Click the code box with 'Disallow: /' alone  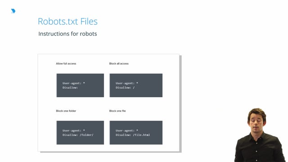point(136,85)
